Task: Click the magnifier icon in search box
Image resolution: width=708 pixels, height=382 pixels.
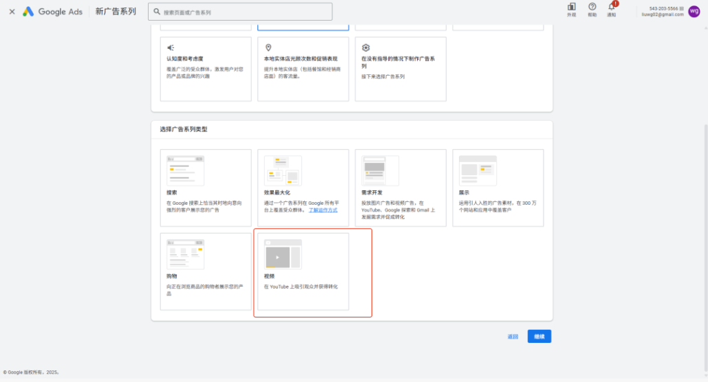Action: 157,12
